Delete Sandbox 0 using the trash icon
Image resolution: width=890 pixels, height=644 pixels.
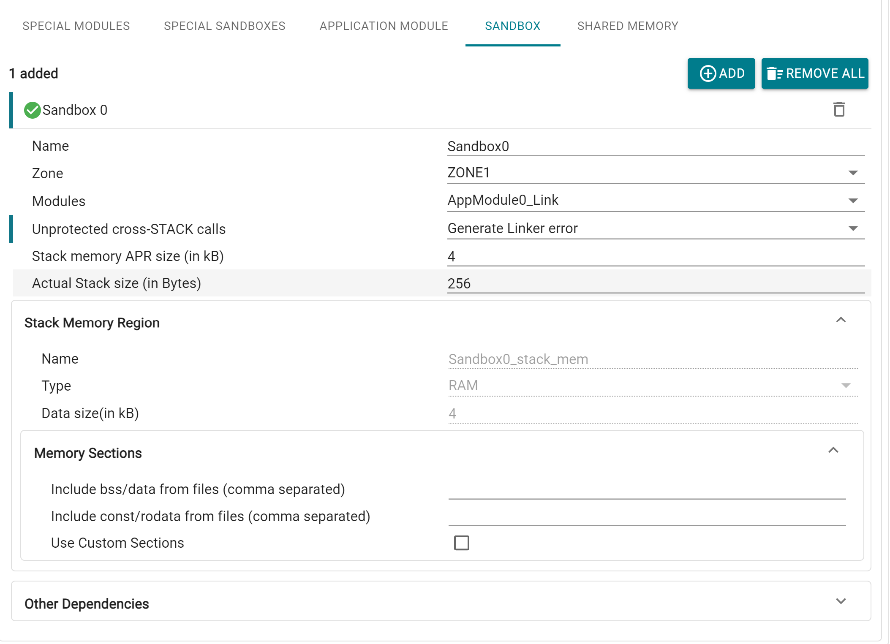coord(838,109)
